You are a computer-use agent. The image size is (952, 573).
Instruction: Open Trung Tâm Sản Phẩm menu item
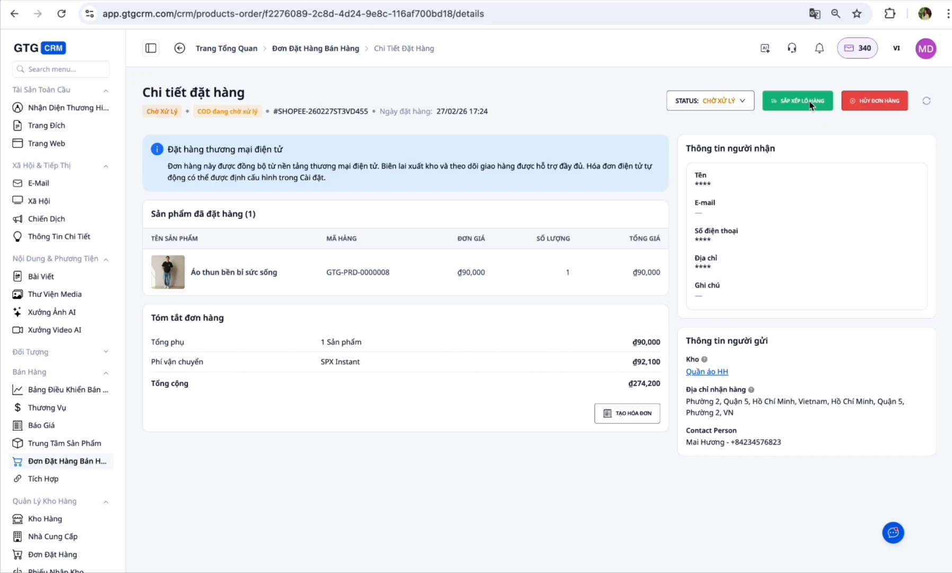[64, 443]
